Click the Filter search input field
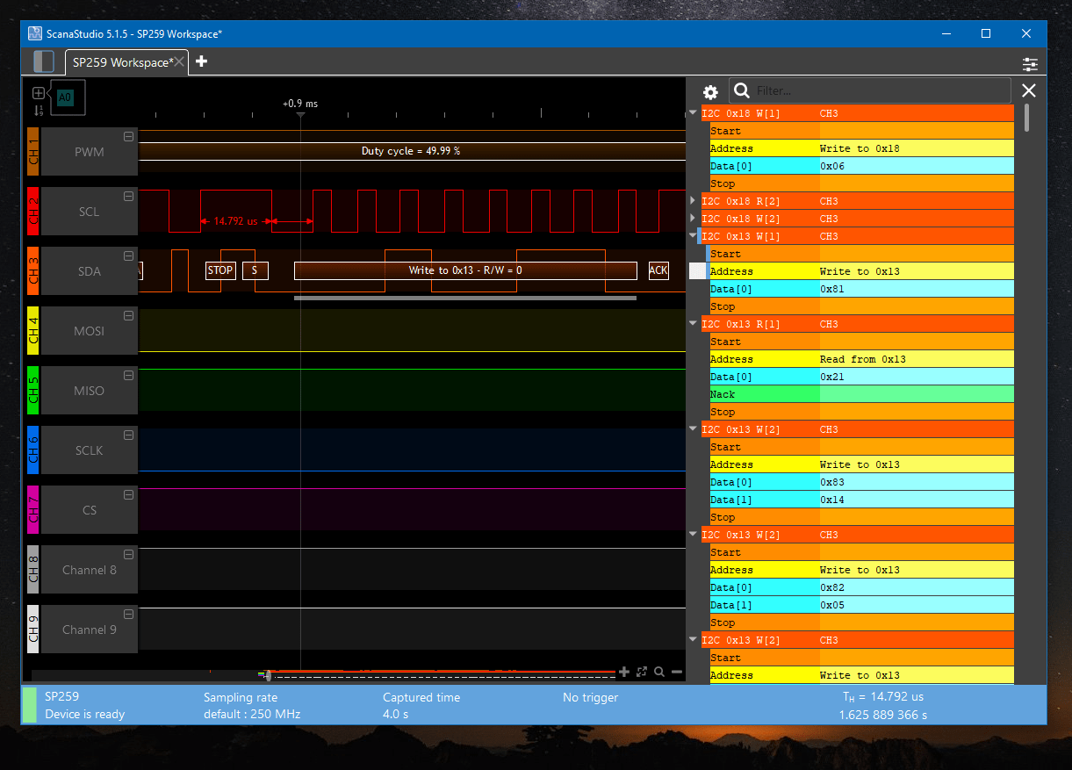1072x770 pixels. (878, 90)
